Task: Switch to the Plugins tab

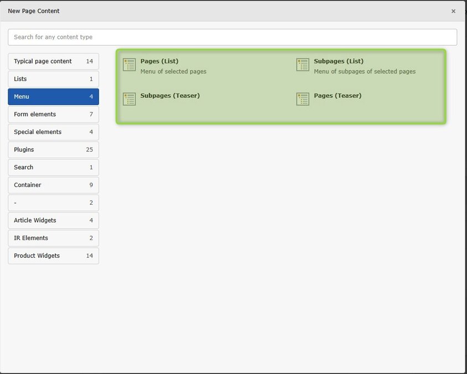Action: [53, 150]
